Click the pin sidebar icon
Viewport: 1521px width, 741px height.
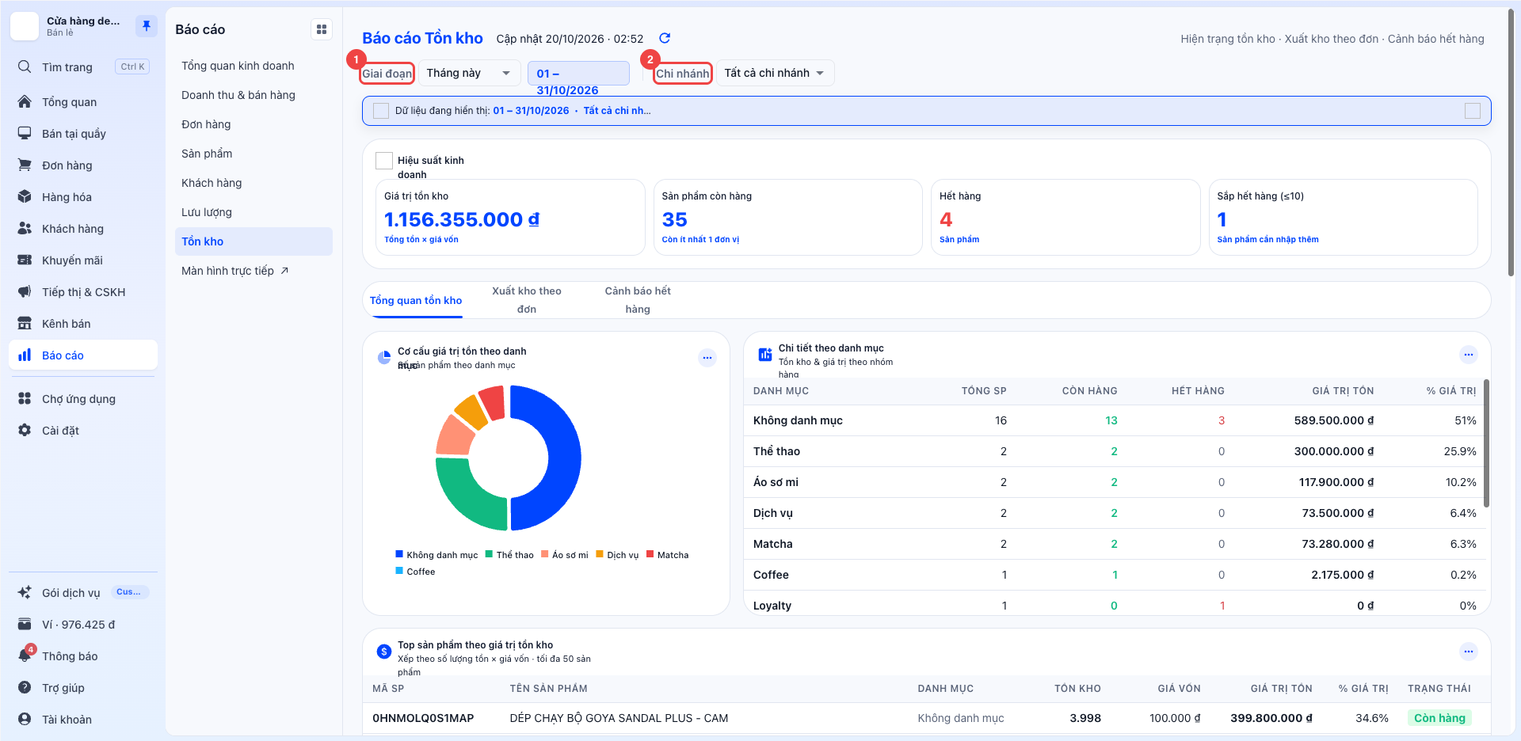click(147, 26)
